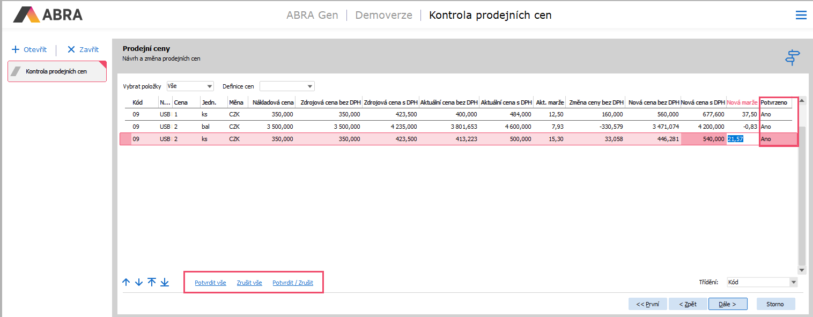The image size is (813, 317).
Task: Click the Jedn. column header
Action: pyautogui.click(x=209, y=102)
